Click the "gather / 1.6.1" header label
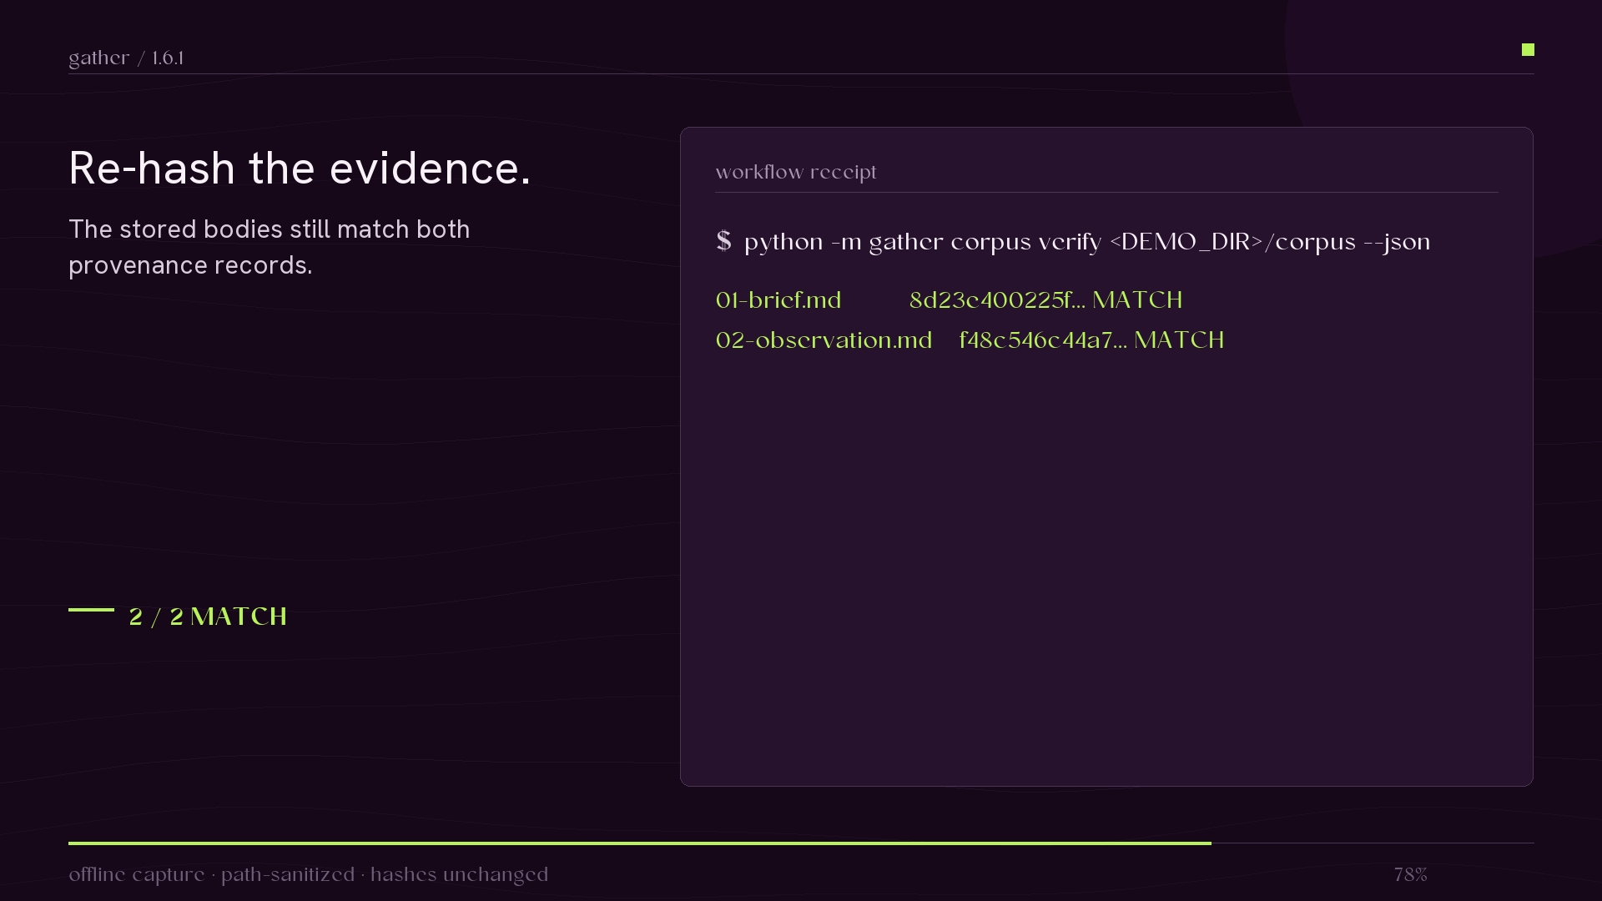Screen dimensions: 1602x901 click(126, 58)
